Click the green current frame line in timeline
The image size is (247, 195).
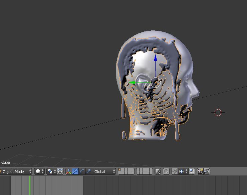(x=30, y=185)
